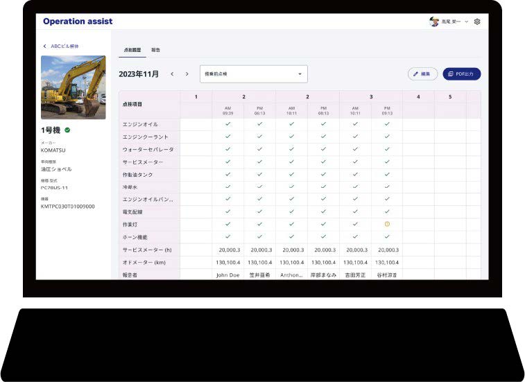The image size is (525, 382).
Task: Click the 作業灯 row label
Action: (130, 225)
